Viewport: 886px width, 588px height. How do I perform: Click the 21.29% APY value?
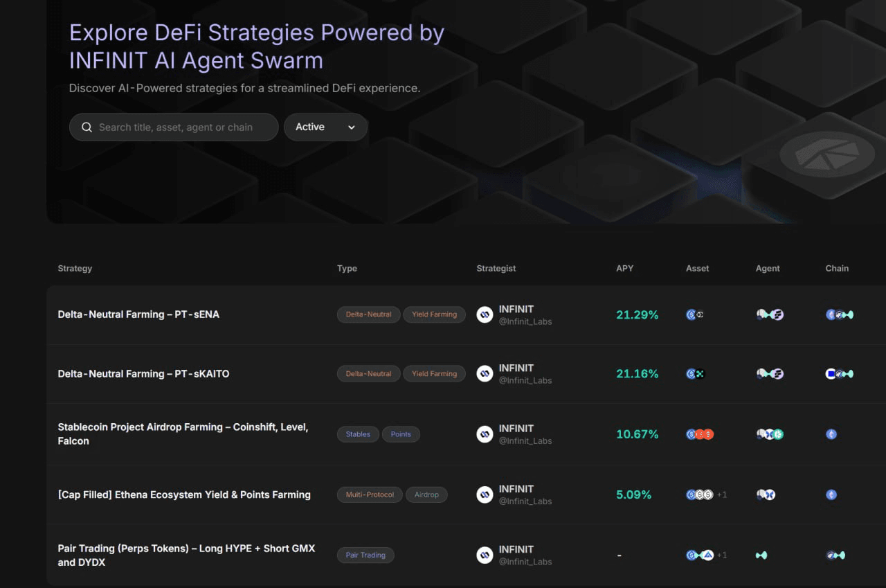point(638,314)
